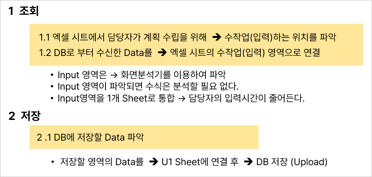372x177 pixels.
Task: Click the arrow before 'DB 저장 (Upload)'
Action: 248,162
